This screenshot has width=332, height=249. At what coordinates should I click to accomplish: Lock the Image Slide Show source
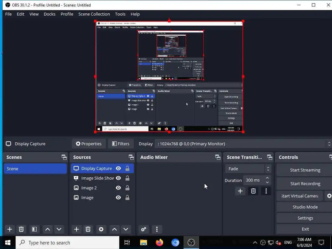click(x=127, y=178)
